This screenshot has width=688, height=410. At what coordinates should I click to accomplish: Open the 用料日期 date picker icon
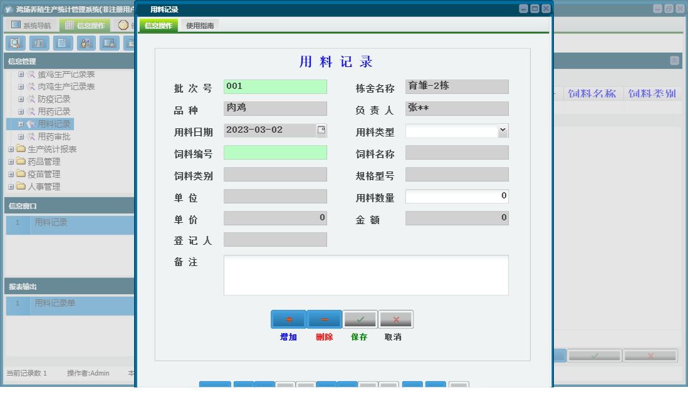pos(321,130)
